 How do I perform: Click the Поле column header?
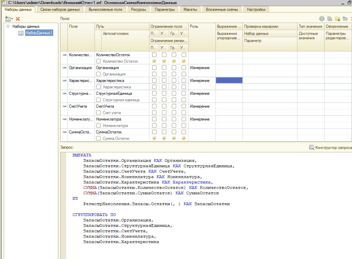(81, 37)
